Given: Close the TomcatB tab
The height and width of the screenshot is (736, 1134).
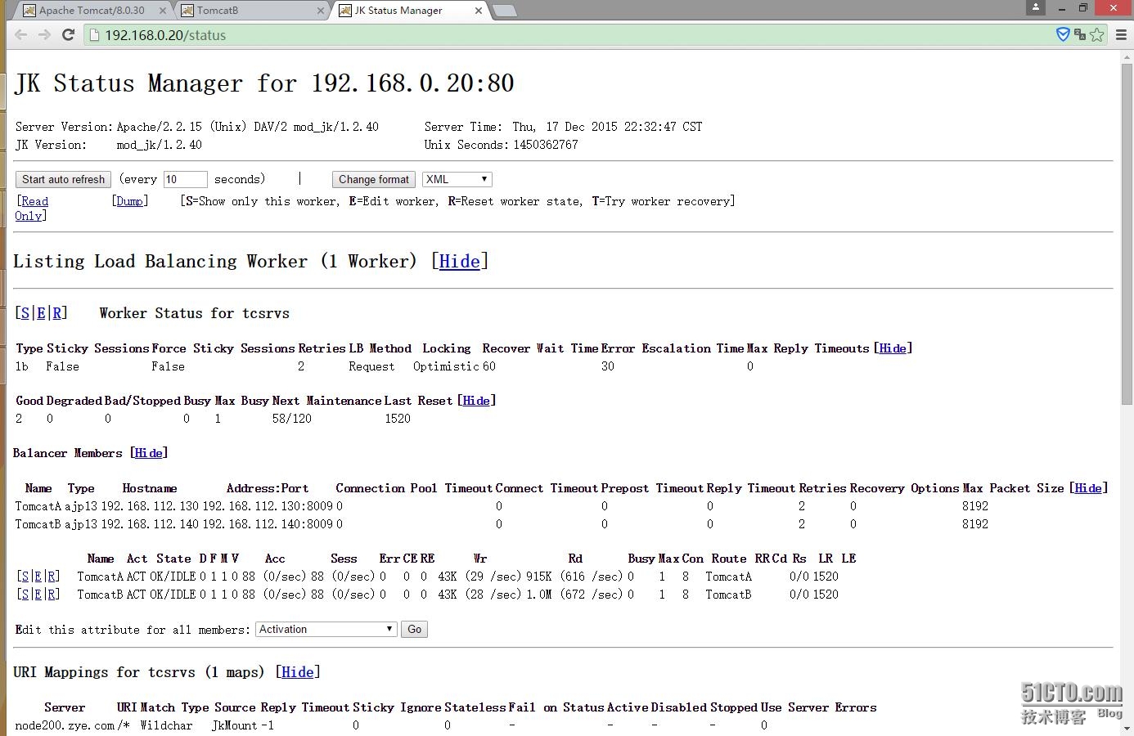Looking at the screenshot, I should click(321, 11).
